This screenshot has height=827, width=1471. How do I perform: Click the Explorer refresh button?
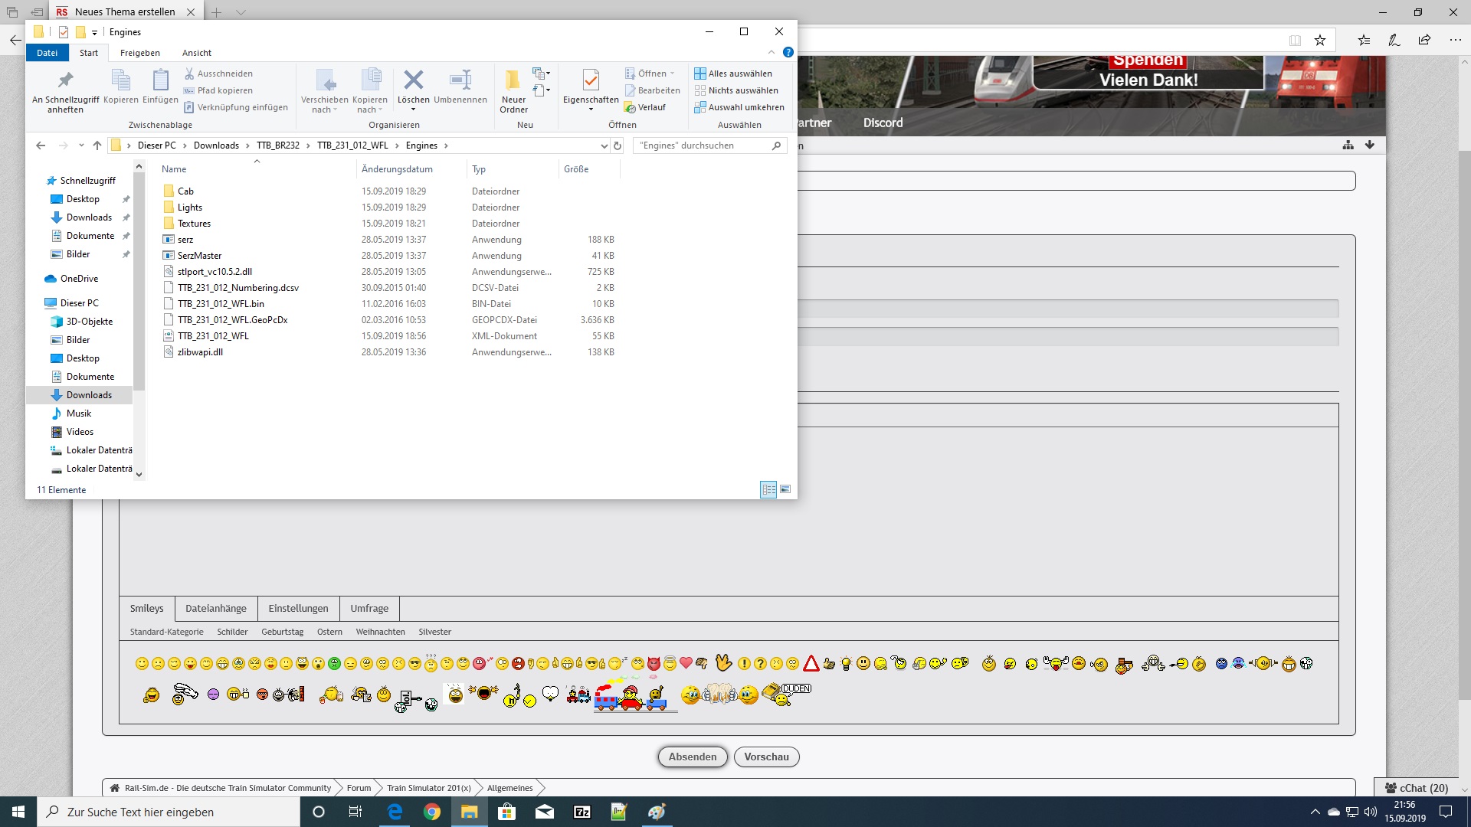[618, 145]
